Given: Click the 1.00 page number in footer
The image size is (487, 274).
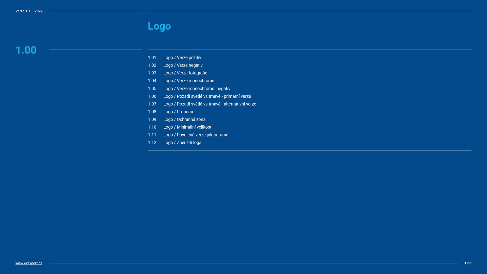Looking at the screenshot, I should tap(467, 263).
